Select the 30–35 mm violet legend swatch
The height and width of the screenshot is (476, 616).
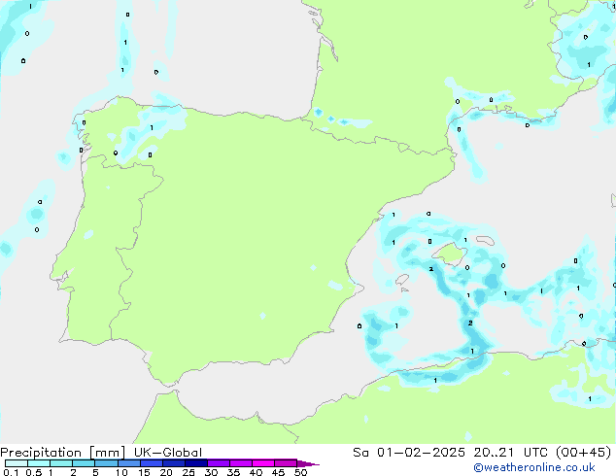tap(219, 463)
